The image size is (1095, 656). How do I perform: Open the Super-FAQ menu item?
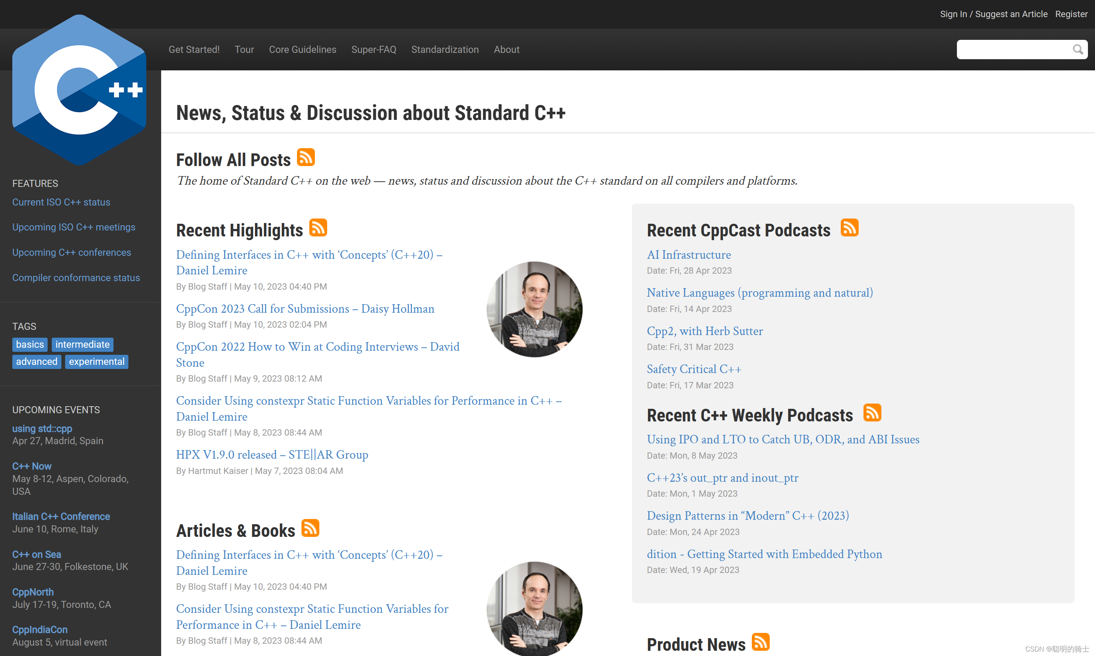tap(373, 50)
